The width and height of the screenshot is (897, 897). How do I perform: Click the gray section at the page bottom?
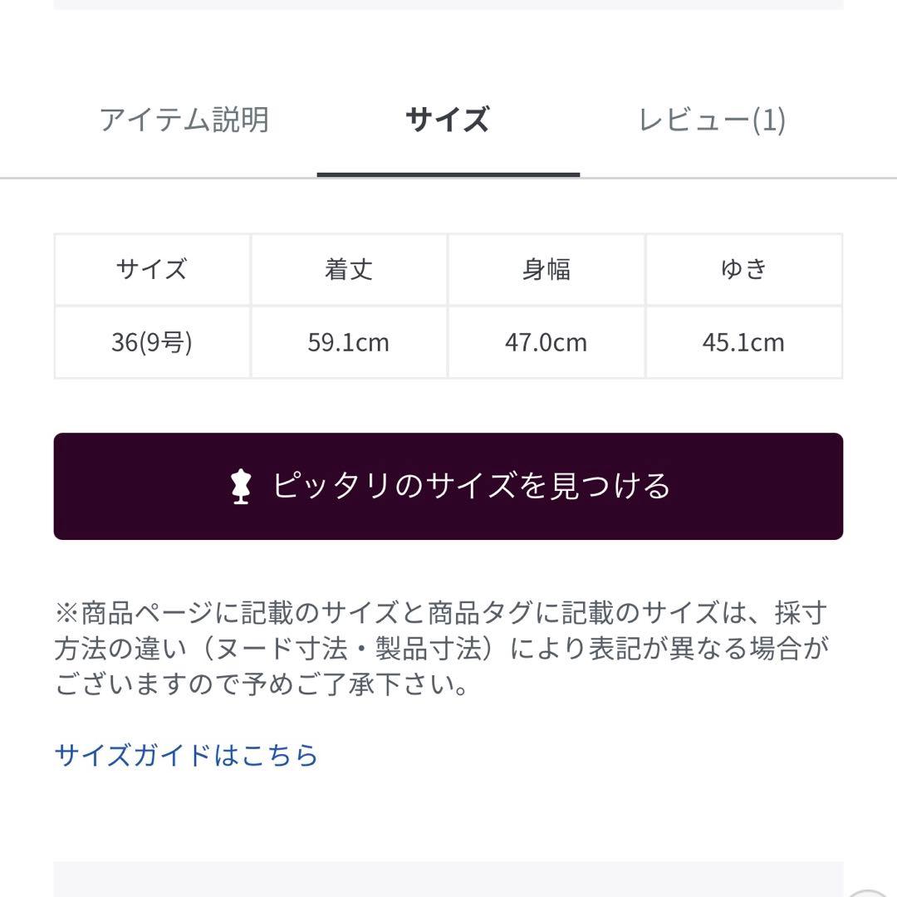tap(448, 880)
